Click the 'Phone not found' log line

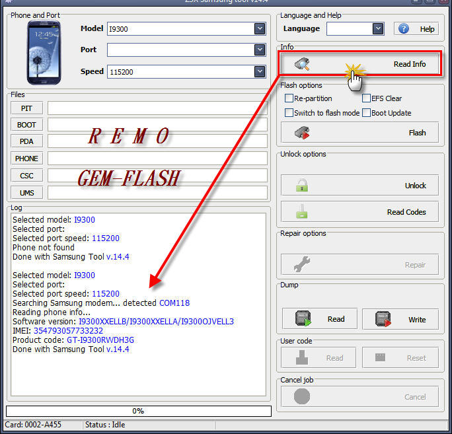(x=43, y=247)
